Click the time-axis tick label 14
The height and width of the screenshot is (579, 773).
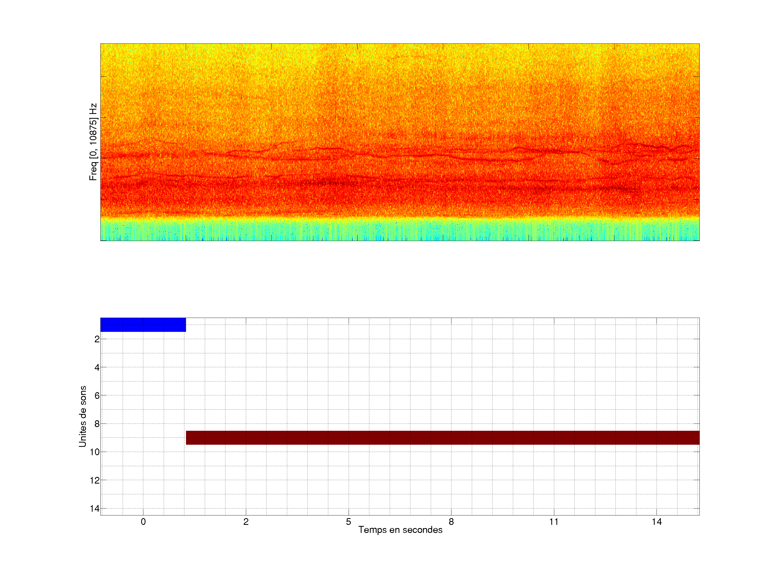click(x=657, y=522)
